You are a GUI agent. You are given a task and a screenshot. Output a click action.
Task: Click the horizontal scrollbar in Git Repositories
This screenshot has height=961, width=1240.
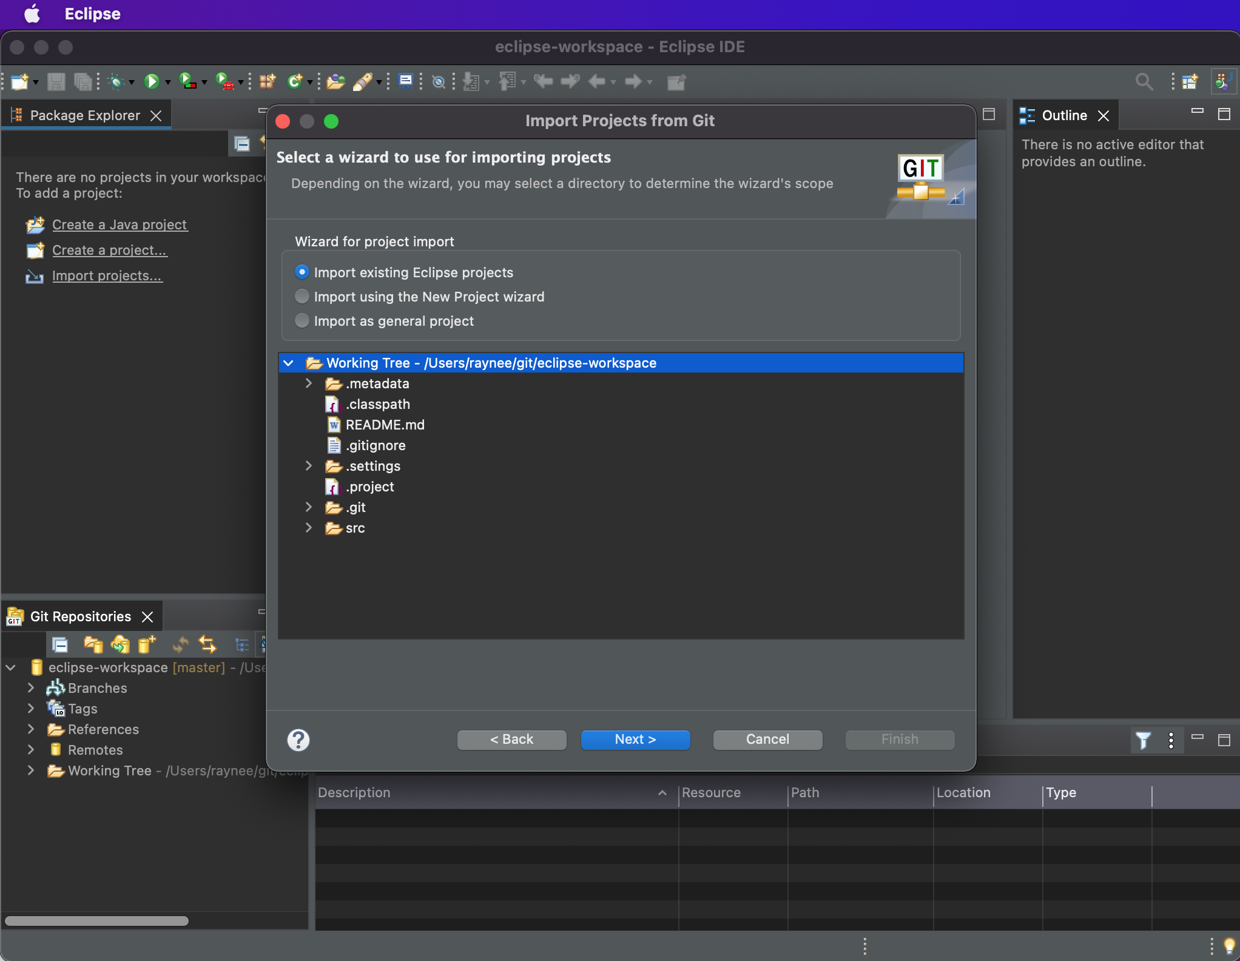click(x=96, y=921)
